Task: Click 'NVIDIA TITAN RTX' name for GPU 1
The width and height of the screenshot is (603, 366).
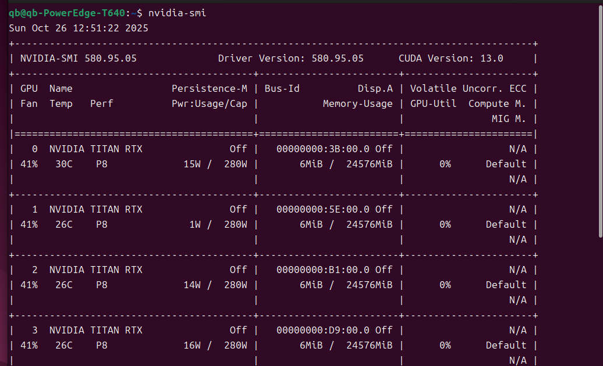Action: [96, 210]
